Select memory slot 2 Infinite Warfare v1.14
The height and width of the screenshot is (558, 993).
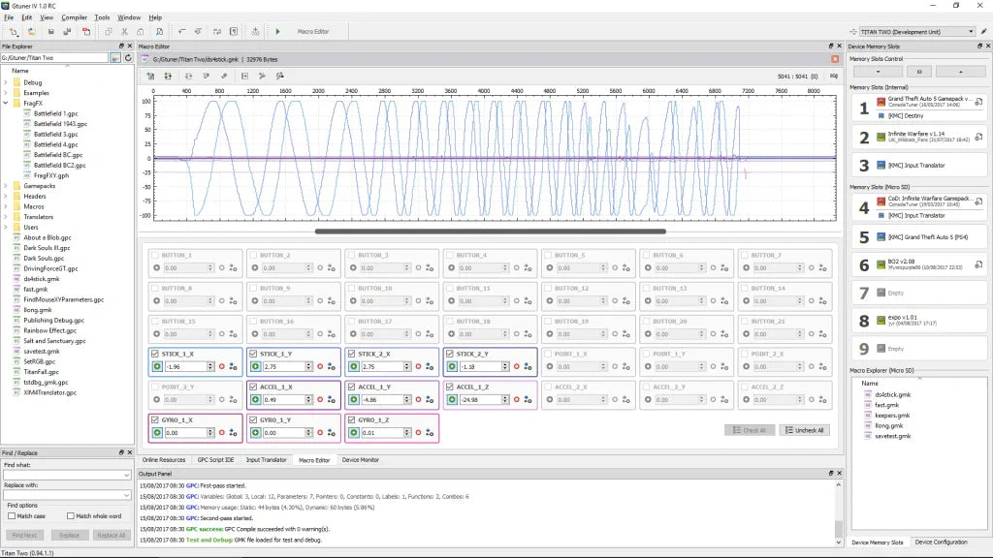(x=916, y=138)
